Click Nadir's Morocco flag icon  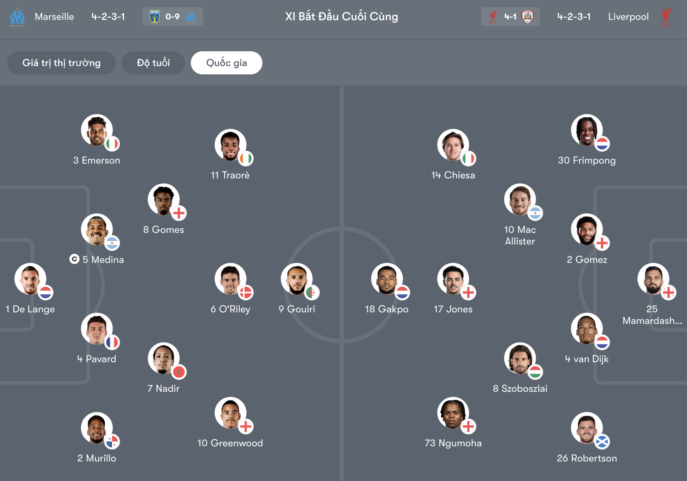179,372
